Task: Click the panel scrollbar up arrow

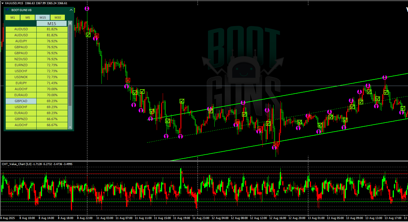Action: coord(70,22)
